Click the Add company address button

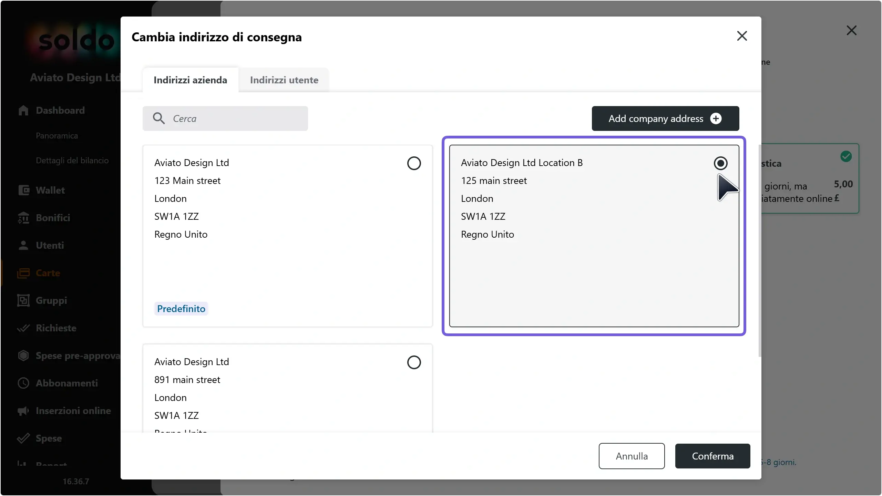point(665,118)
